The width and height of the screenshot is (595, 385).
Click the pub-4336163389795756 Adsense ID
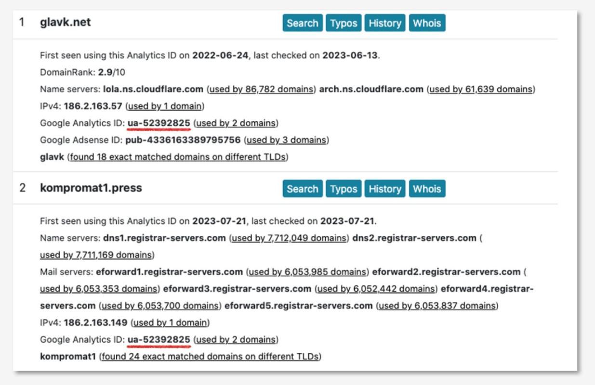(183, 140)
